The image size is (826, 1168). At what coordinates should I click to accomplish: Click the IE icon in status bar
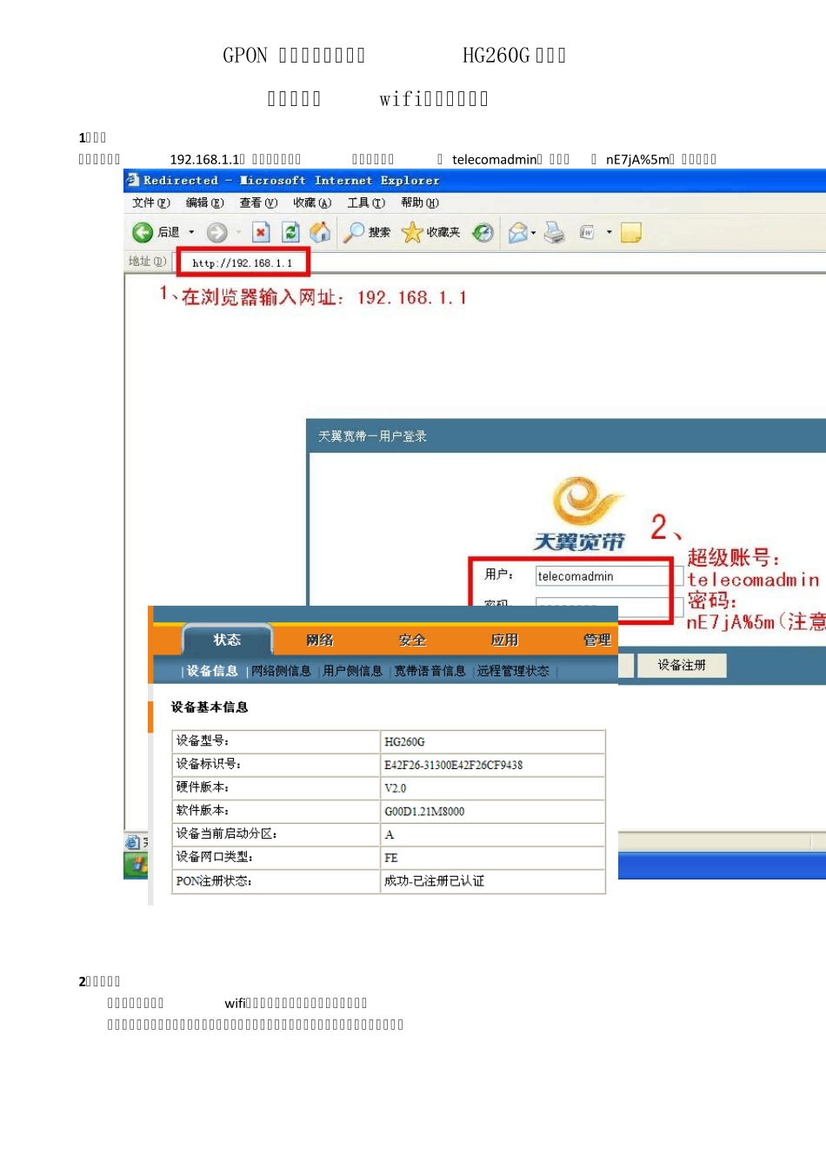pyautogui.click(x=132, y=842)
